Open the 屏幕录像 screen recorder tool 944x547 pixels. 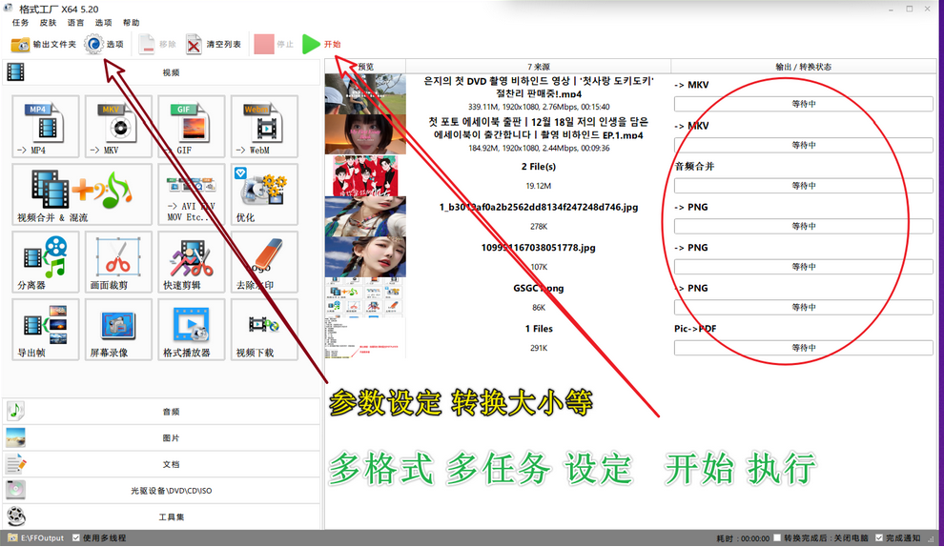(118, 329)
